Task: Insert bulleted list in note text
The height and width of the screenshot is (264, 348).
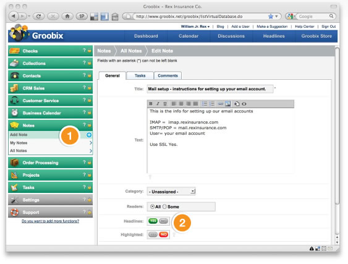Action: (205, 104)
